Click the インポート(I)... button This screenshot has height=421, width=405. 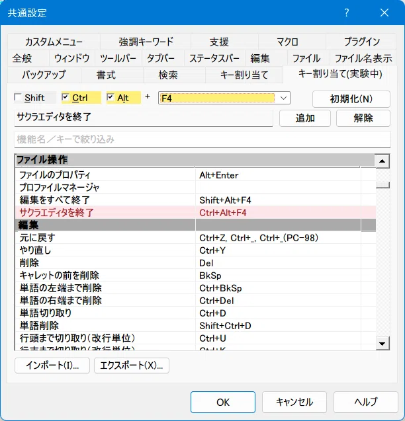coord(52,365)
